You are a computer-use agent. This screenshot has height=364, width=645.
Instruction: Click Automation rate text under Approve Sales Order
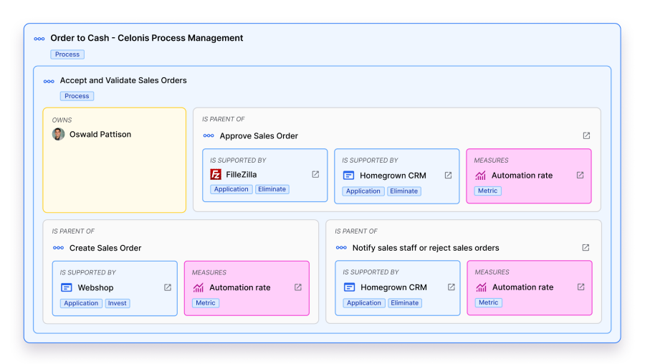(522, 176)
